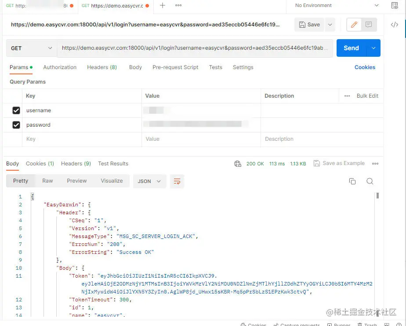Open the JSON format dropdown
This screenshot has height=326, width=406.
coord(149,181)
